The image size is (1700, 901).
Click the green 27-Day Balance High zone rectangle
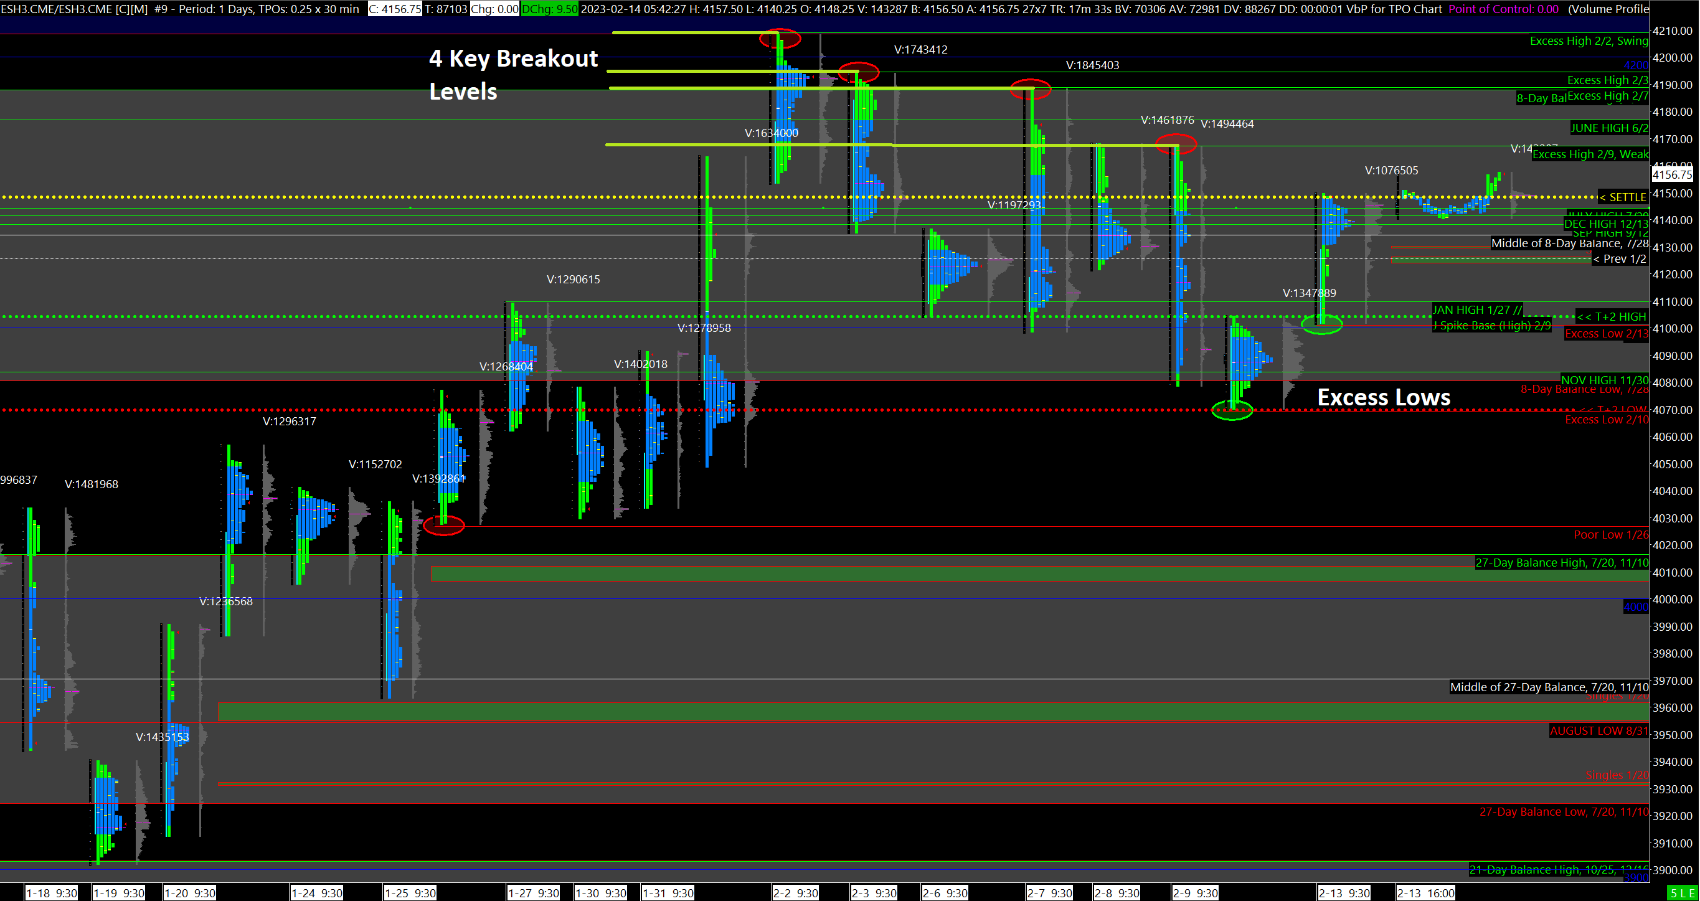[x=1039, y=573]
